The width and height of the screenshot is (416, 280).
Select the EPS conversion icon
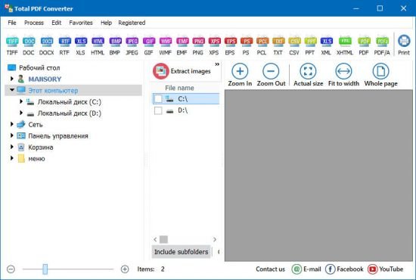[230, 45]
